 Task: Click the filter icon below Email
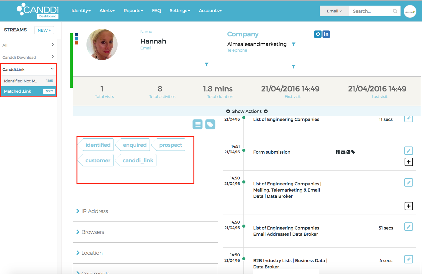(x=206, y=65)
